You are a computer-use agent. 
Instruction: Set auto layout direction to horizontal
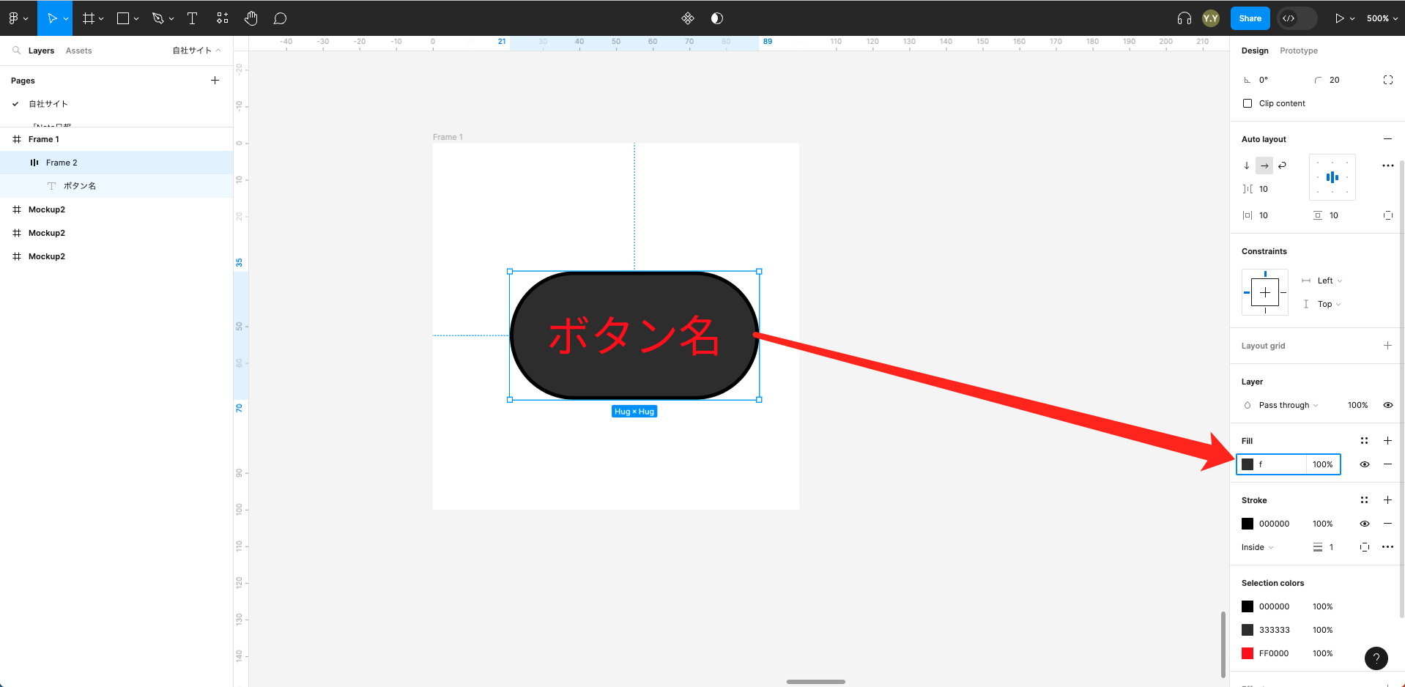pos(1264,166)
